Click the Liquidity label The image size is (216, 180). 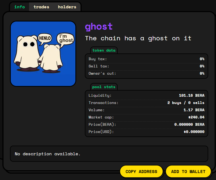pos(100,95)
